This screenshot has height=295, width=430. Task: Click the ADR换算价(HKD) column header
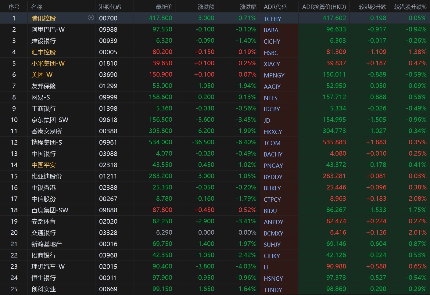(324, 7)
